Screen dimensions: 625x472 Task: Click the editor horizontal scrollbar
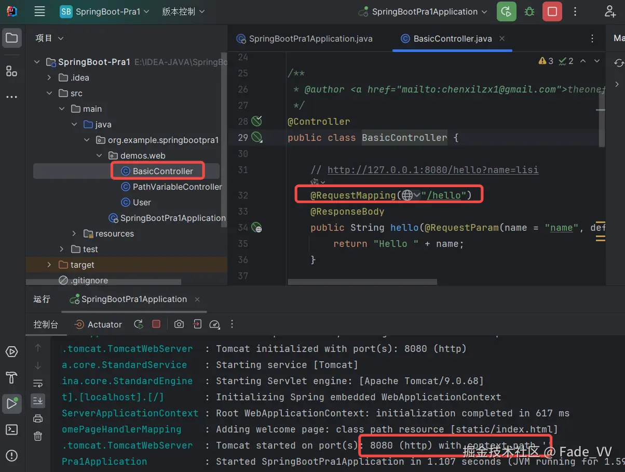click(x=362, y=282)
